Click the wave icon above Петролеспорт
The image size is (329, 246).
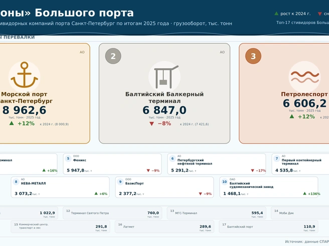(304, 77)
